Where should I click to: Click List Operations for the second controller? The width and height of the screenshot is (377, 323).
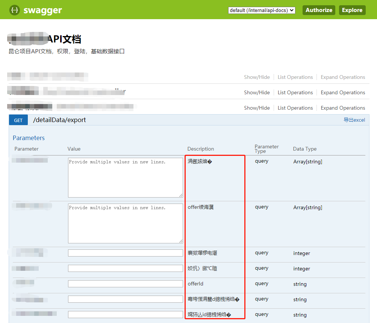pyautogui.click(x=295, y=92)
